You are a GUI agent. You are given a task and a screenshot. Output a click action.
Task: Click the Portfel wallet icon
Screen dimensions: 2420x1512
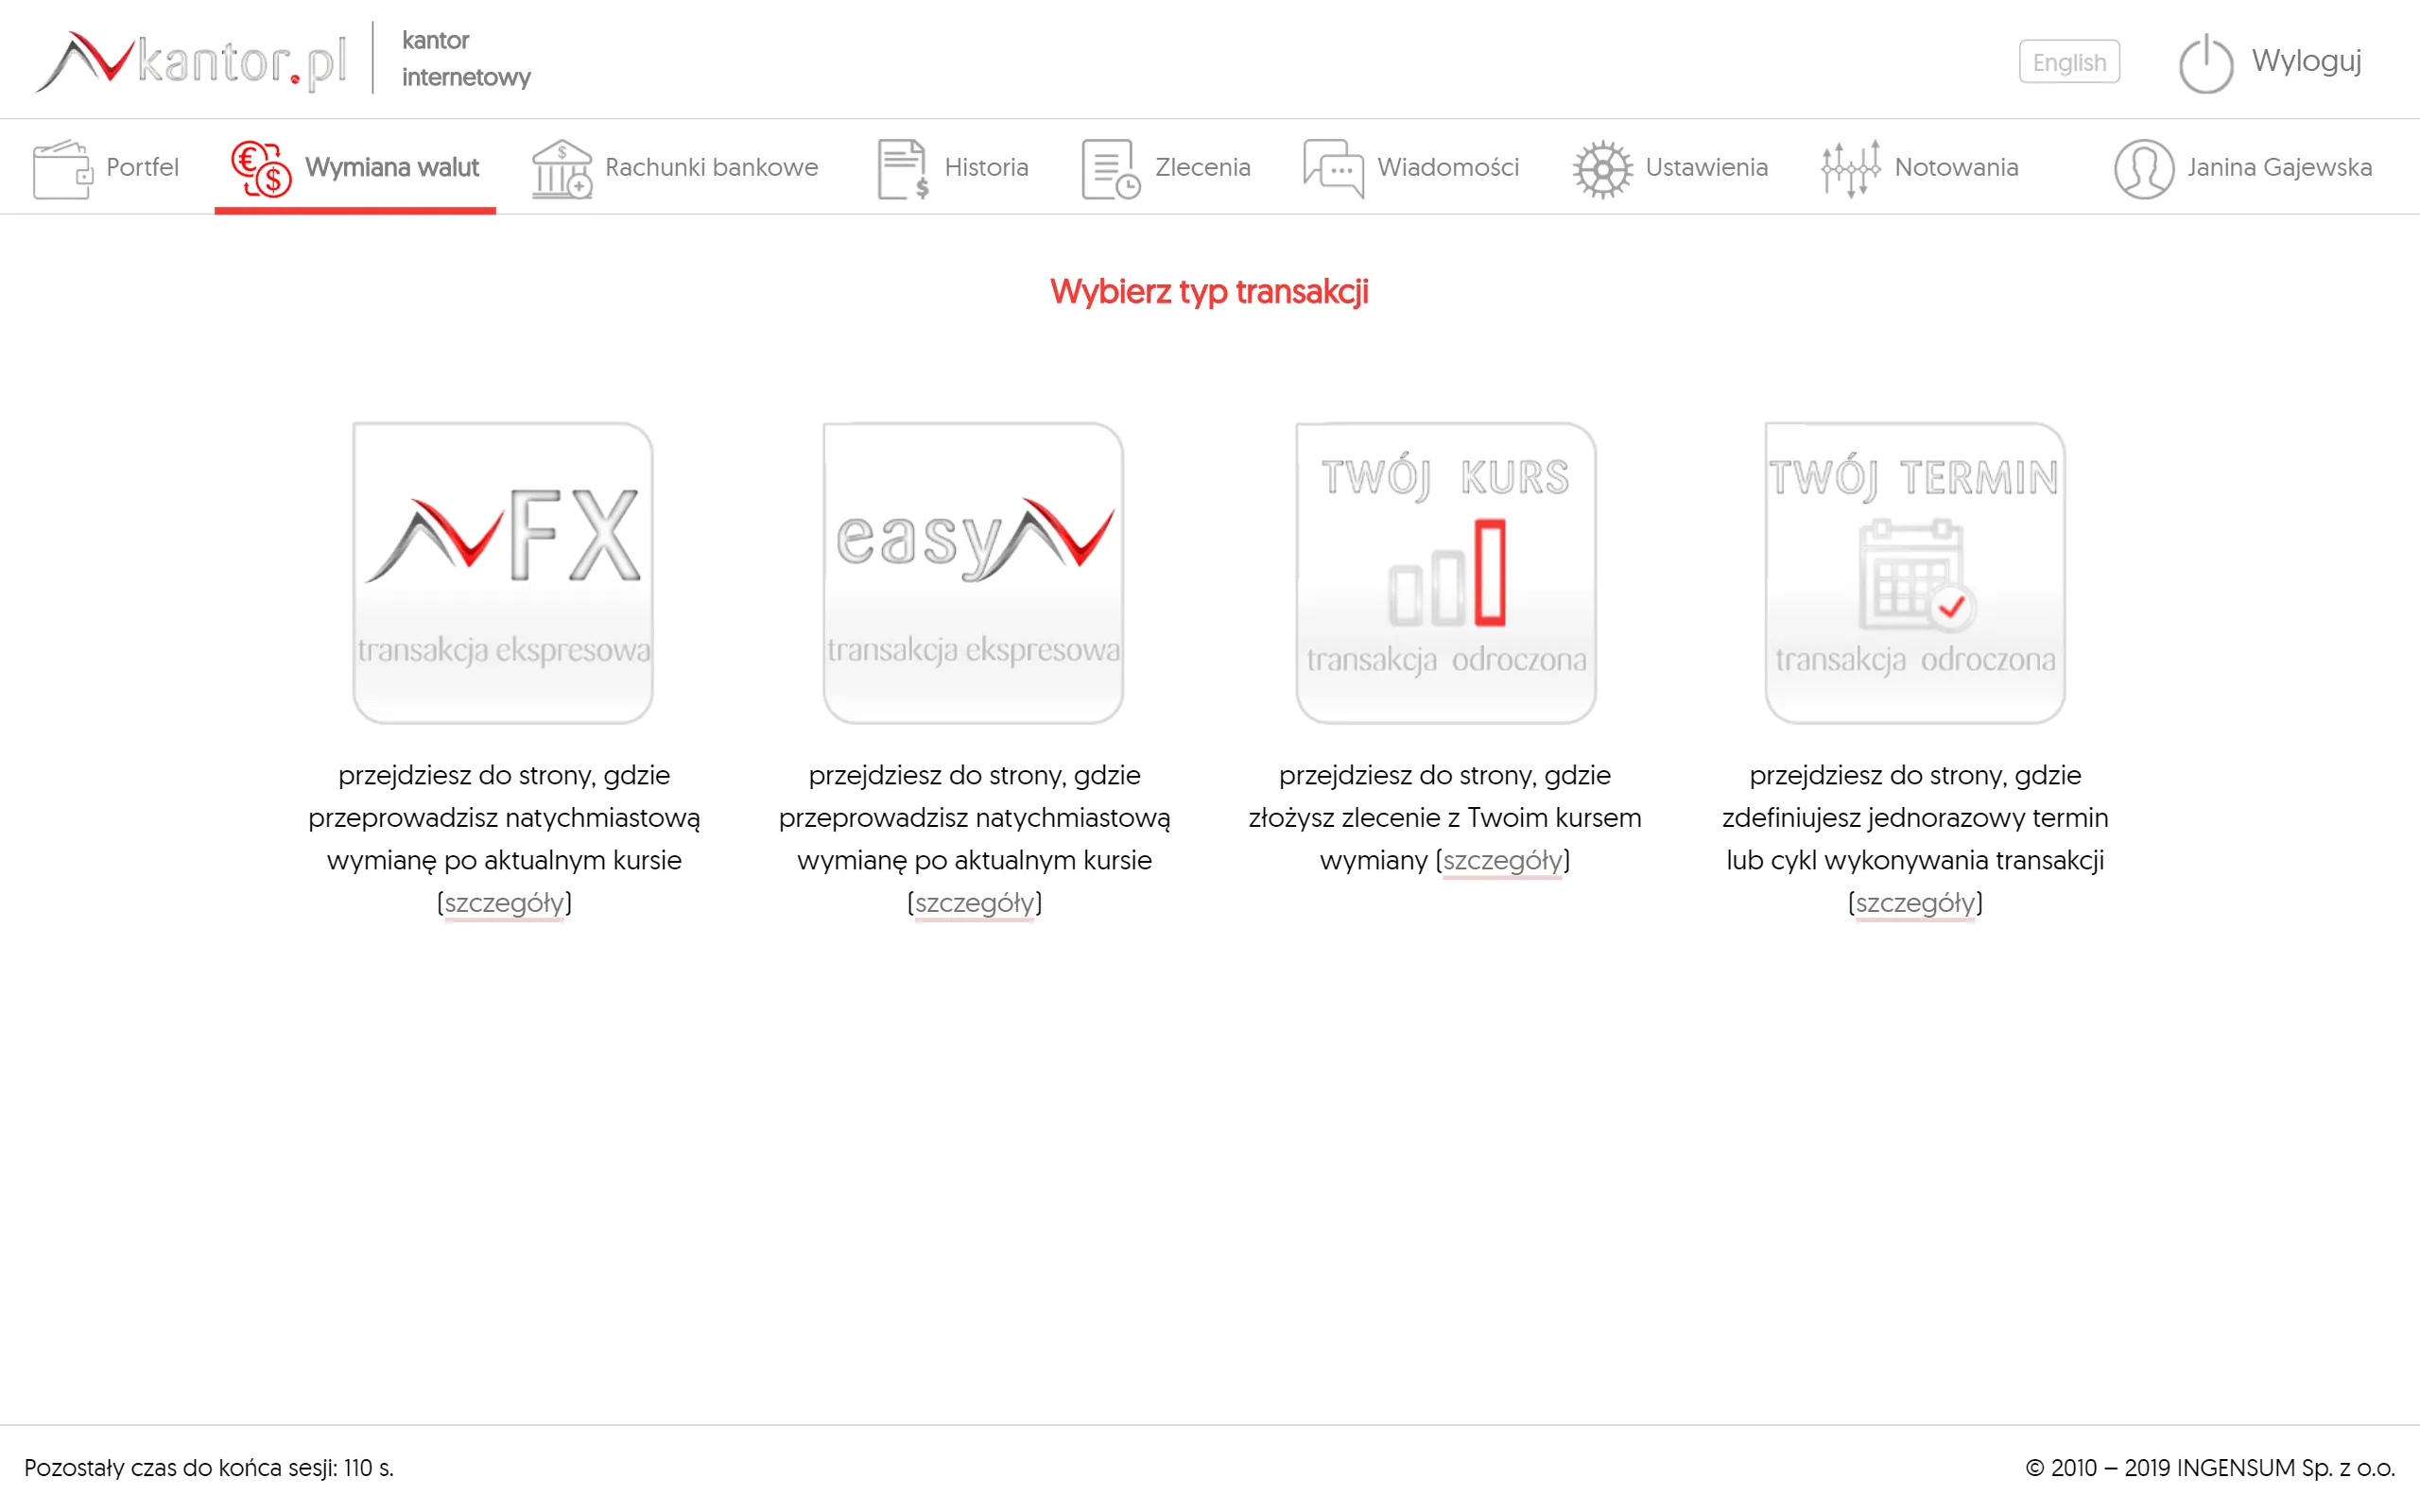[64, 165]
